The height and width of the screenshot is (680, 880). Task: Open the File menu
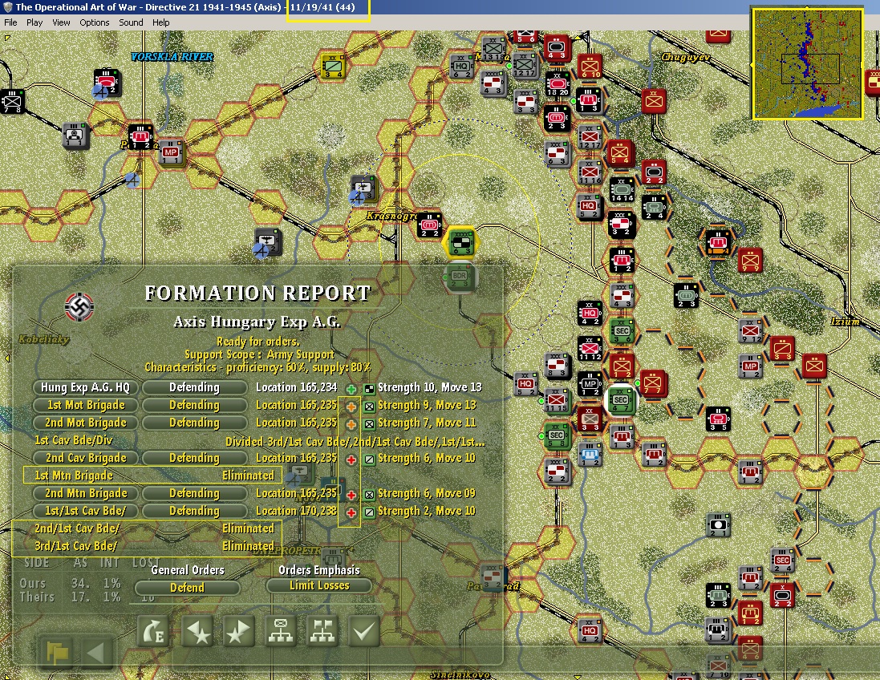10,22
